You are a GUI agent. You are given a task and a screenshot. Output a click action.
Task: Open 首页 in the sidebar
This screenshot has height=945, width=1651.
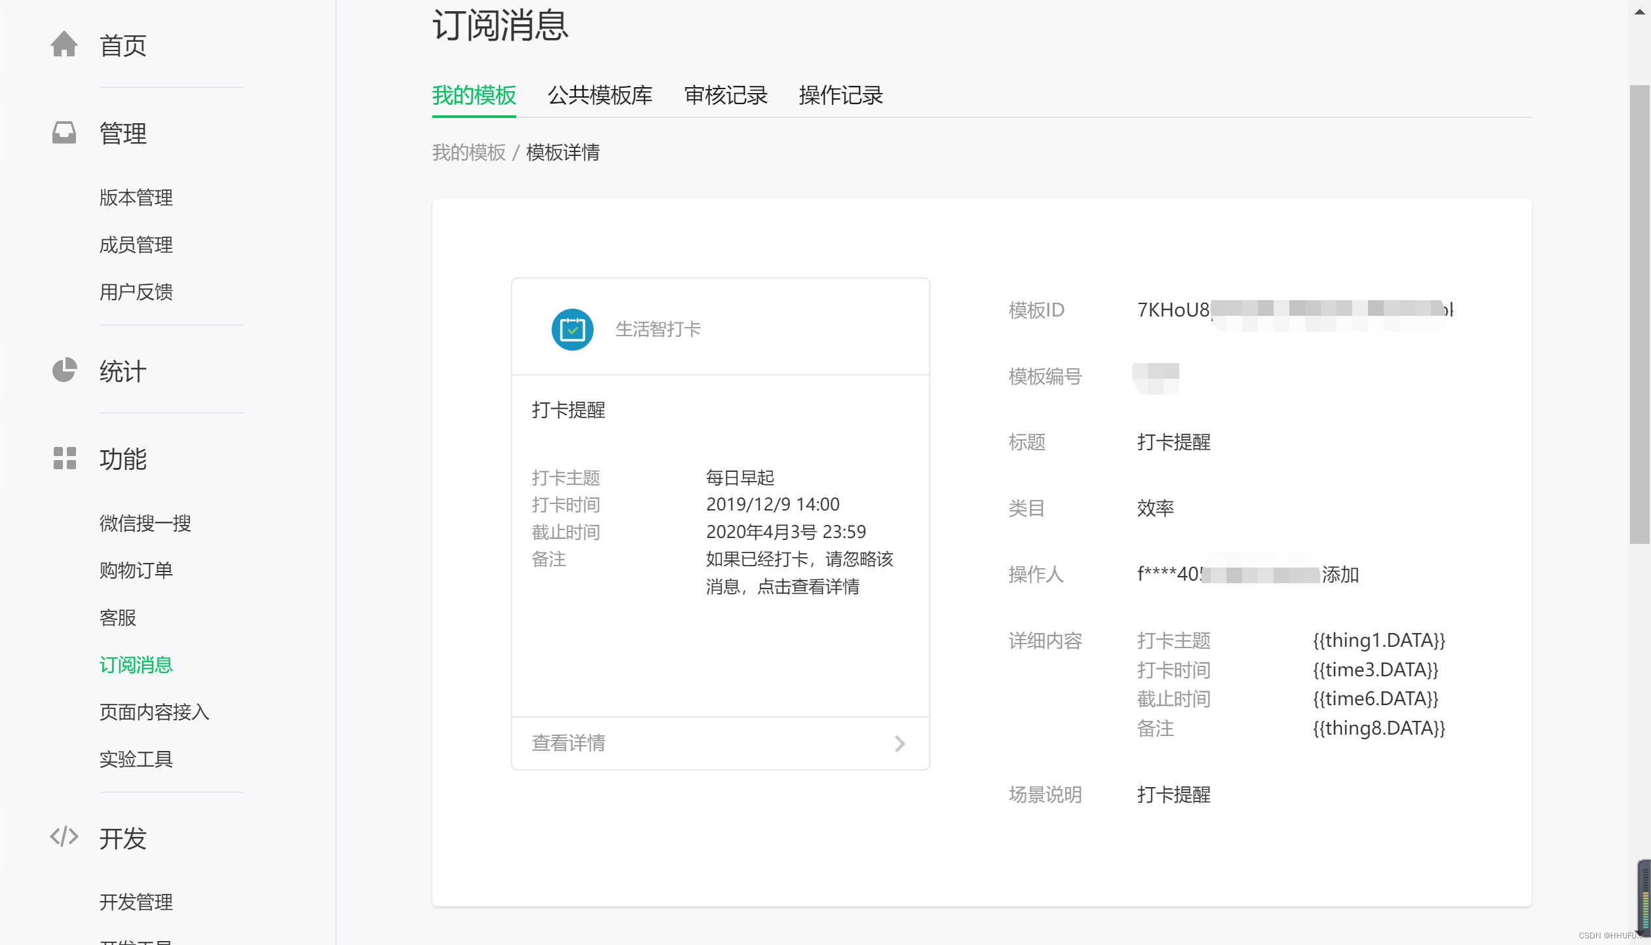point(123,45)
